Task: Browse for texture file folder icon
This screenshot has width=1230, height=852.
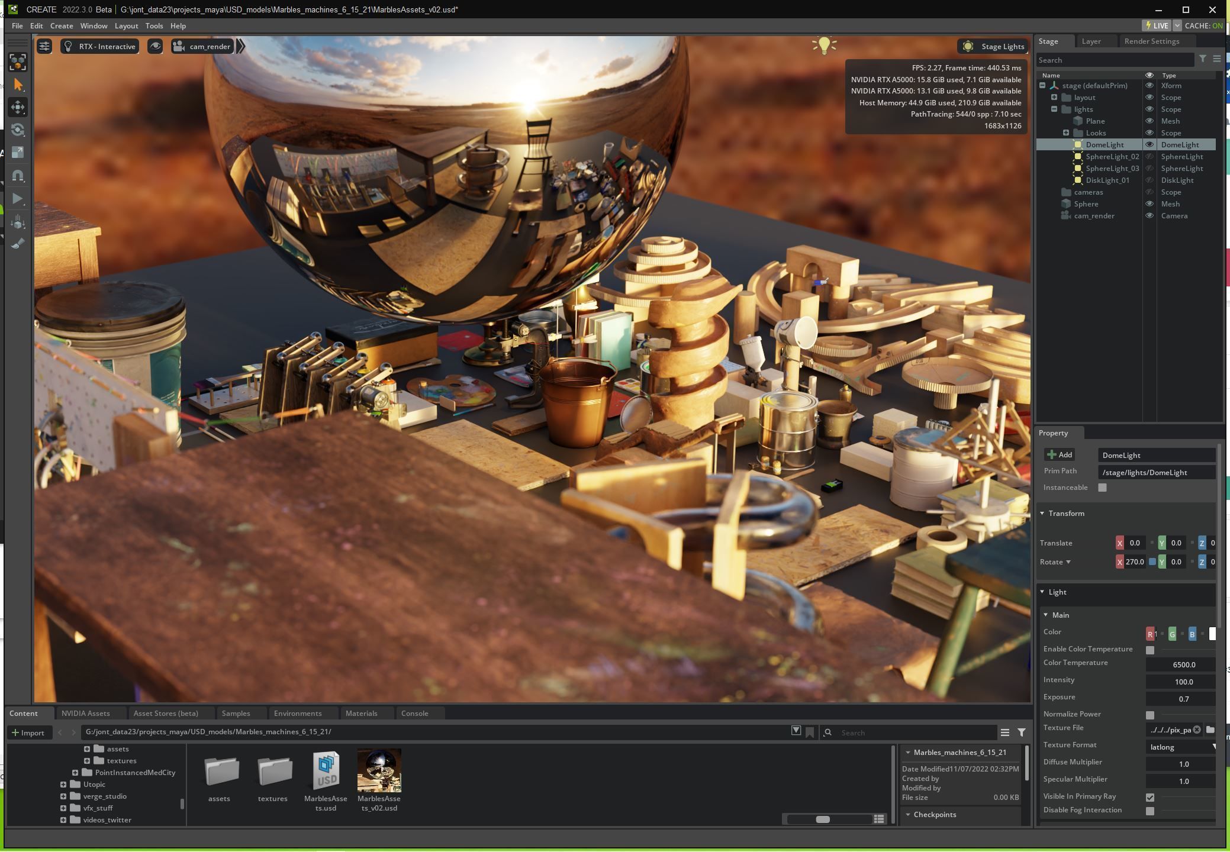Action: [x=1210, y=730]
